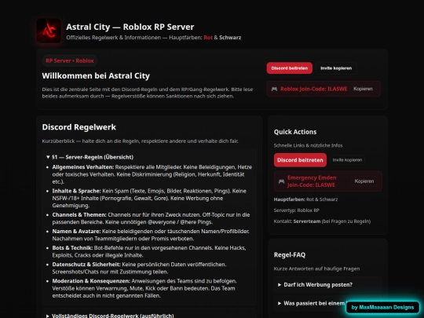Click 'Willkommen bei Astral City' heading
Viewport: 424px width, 318px height.
(96, 76)
